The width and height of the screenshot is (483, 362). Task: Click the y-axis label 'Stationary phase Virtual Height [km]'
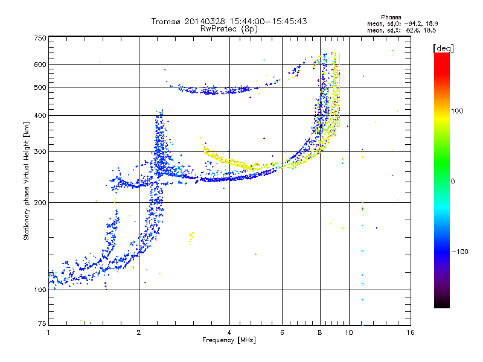point(26,181)
